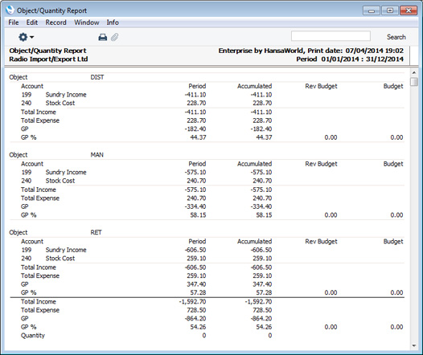This screenshot has width=423, height=355.
Task: Click Sundry Income under MAN object
Action: point(66,173)
